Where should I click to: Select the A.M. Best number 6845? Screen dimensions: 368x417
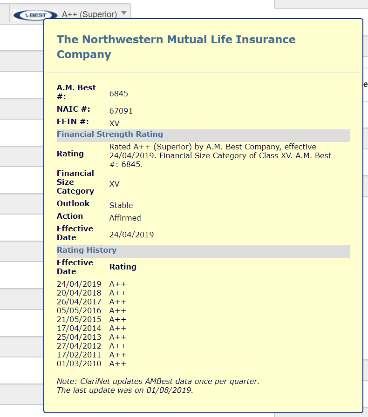pyautogui.click(x=118, y=94)
